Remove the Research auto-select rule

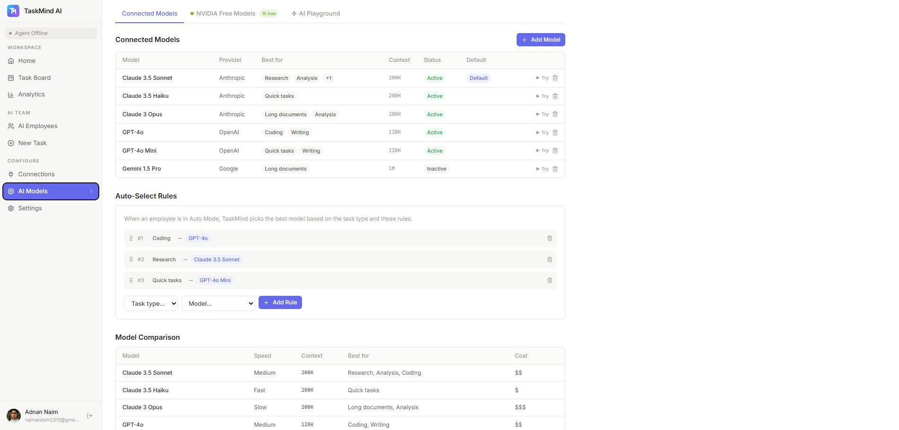click(x=550, y=259)
